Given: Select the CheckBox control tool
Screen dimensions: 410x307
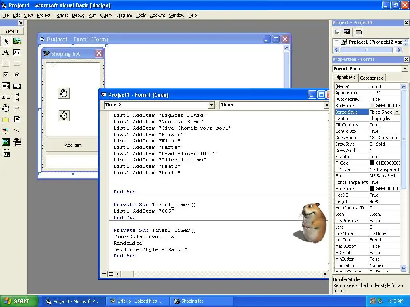Looking at the screenshot, I should [x=6, y=75].
